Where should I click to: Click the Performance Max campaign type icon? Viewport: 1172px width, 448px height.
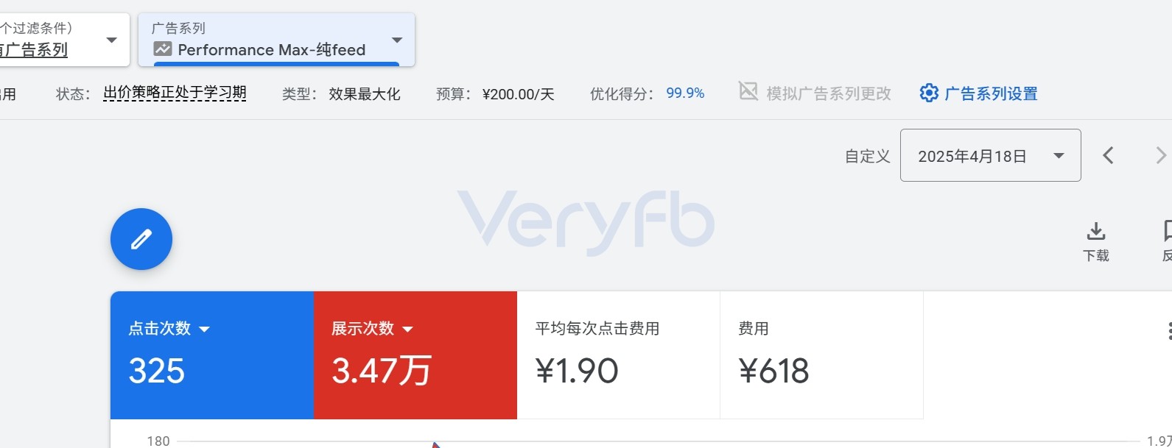click(x=163, y=49)
